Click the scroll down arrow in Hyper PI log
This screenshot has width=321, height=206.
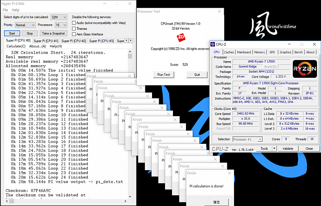click(130, 196)
